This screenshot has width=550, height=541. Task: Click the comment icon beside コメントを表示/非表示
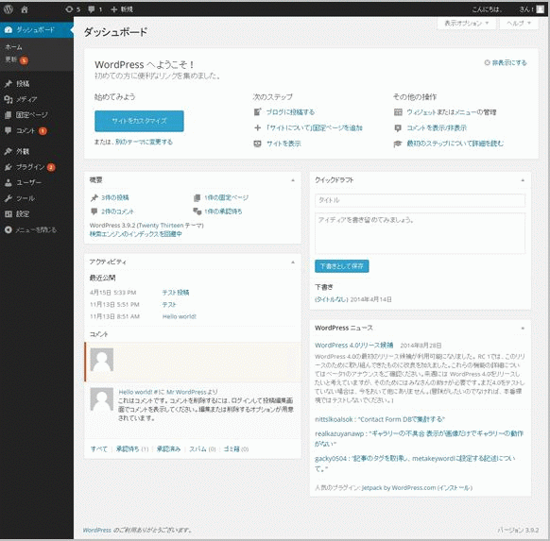tap(398, 127)
